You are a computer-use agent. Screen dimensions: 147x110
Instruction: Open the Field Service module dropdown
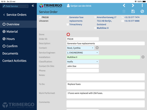15,6
